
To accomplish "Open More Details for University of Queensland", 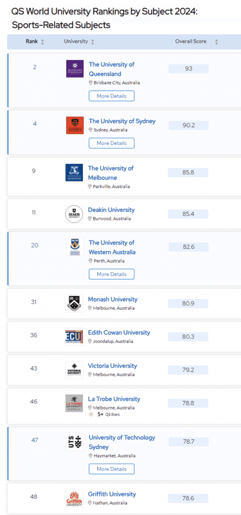I will 111,96.
